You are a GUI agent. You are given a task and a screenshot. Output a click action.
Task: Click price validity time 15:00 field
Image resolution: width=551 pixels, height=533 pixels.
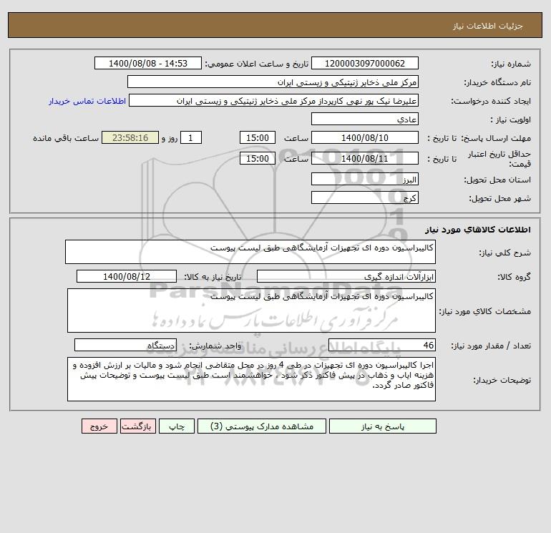tap(257, 158)
